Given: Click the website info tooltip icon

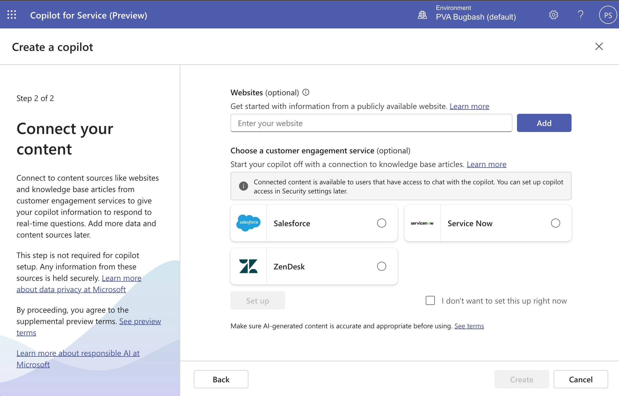Looking at the screenshot, I should tap(306, 92).
